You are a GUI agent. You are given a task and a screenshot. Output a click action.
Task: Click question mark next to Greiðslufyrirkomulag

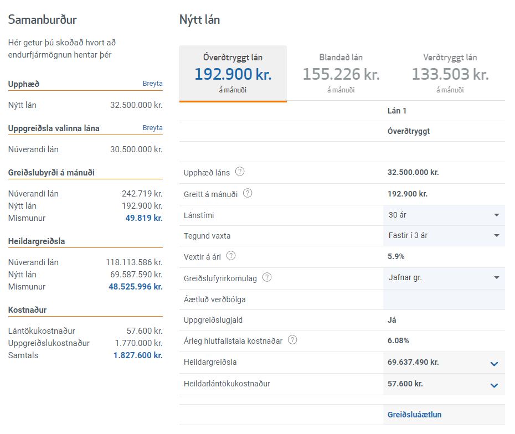click(x=267, y=278)
